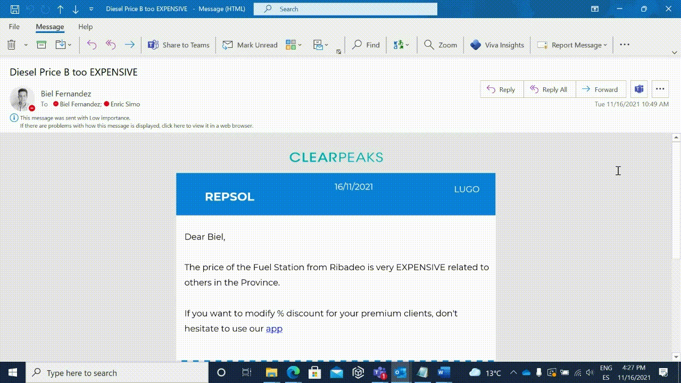Follow the 'app' hyperlink in the email
Screen dimensions: 681x383
pyautogui.click(x=274, y=329)
